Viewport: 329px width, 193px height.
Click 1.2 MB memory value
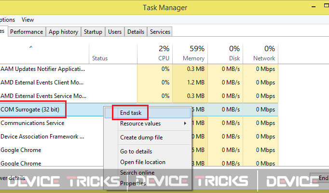pos(195,83)
